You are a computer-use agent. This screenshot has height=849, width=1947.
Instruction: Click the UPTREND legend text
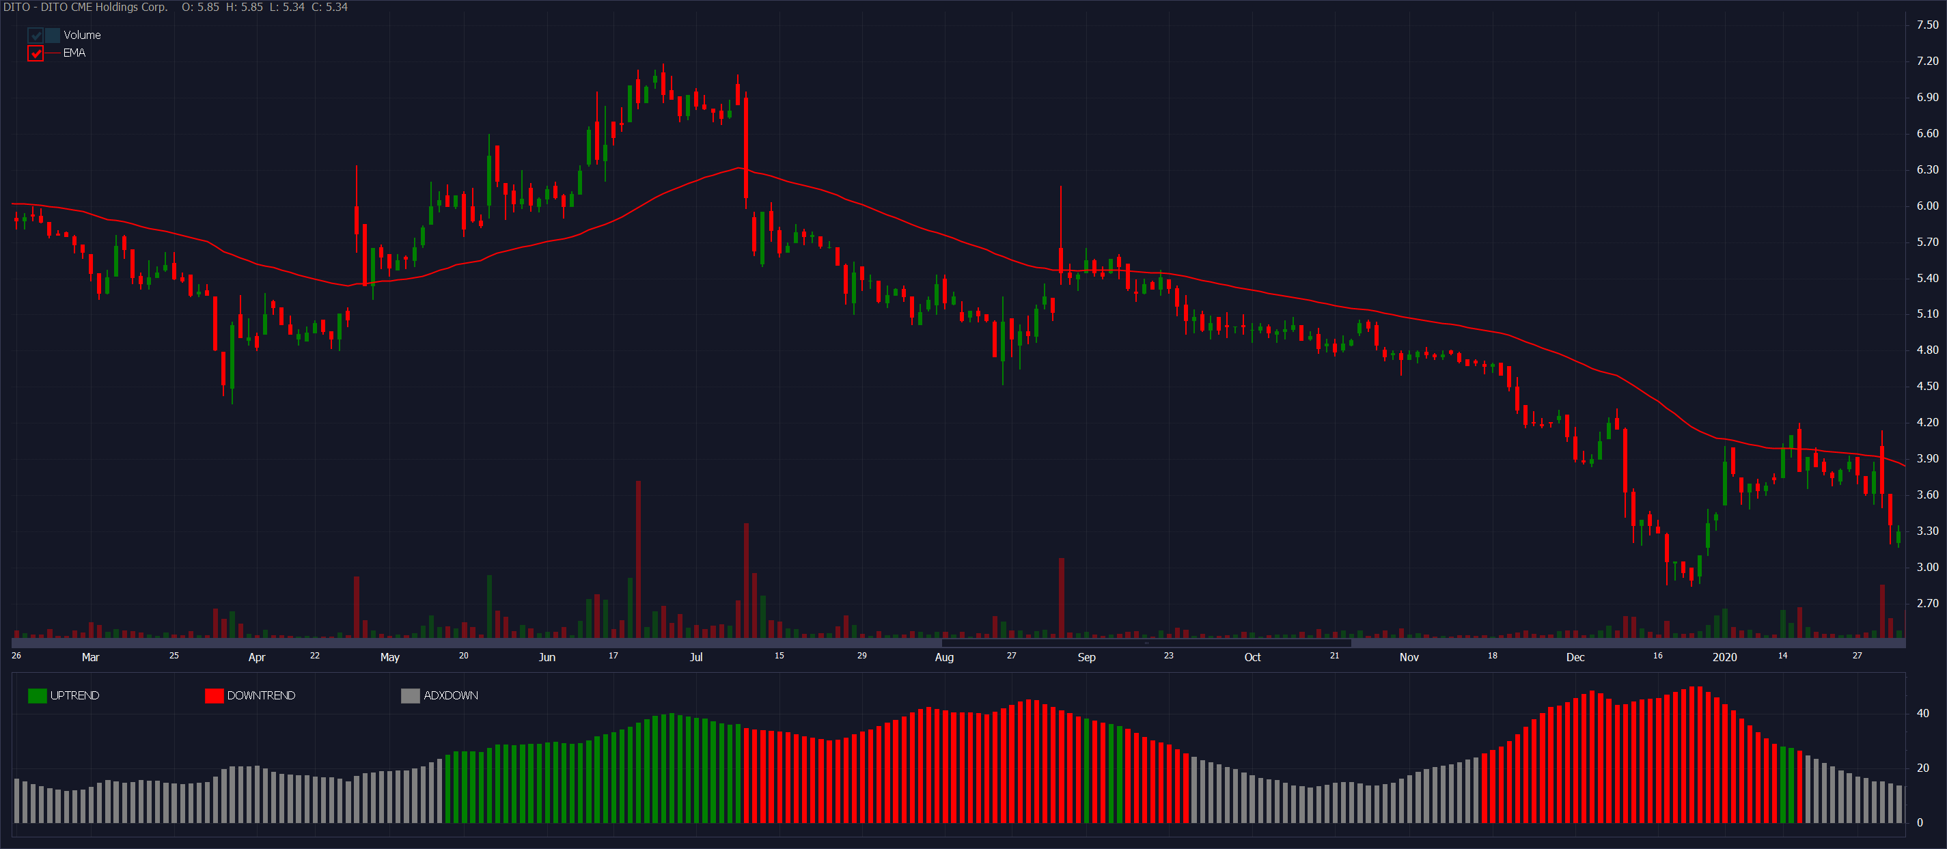click(74, 695)
